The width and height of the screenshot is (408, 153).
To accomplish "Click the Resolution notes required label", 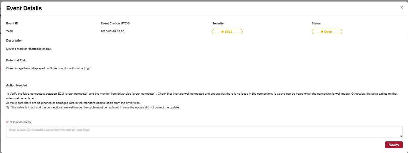I will coord(18,122).
